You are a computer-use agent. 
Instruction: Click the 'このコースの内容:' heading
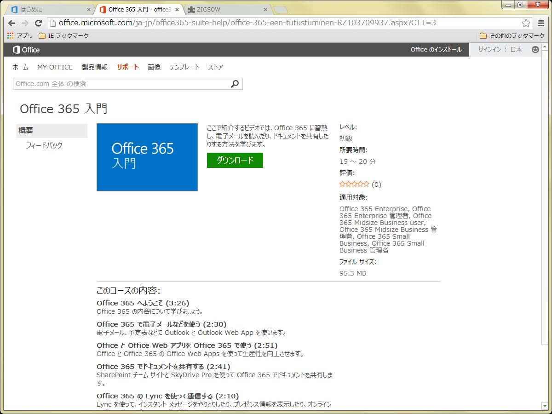[128, 291]
